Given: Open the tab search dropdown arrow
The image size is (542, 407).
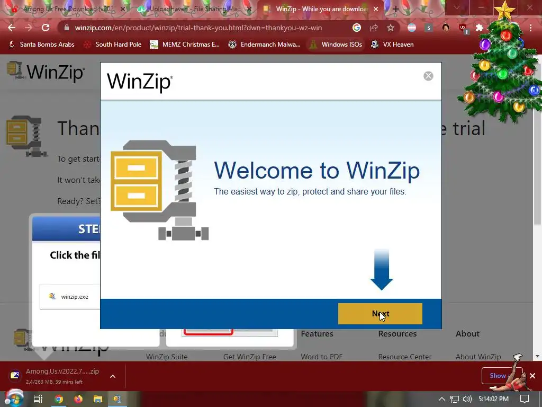Looking at the screenshot, I should coord(457,8).
